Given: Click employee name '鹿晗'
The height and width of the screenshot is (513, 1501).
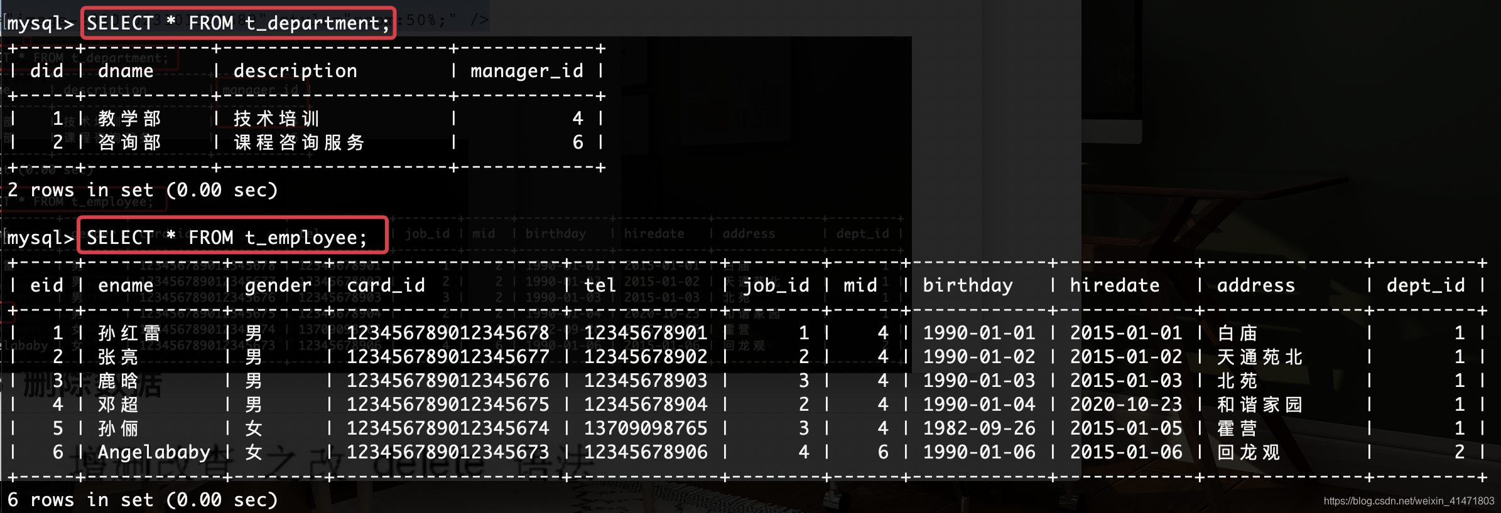Looking at the screenshot, I should click(x=119, y=381).
